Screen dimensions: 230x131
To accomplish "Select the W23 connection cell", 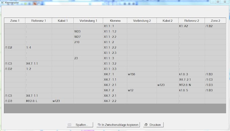I will click(x=88, y=31).
